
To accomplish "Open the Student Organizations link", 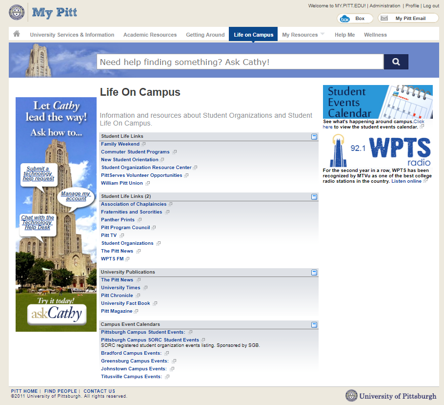I will click(127, 243).
